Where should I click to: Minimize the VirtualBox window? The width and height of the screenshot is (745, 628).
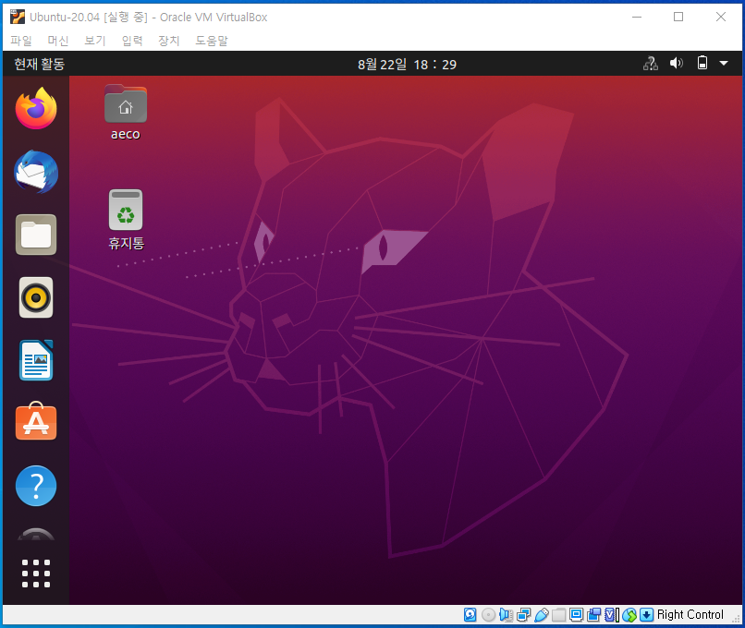click(x=637, y=17)
